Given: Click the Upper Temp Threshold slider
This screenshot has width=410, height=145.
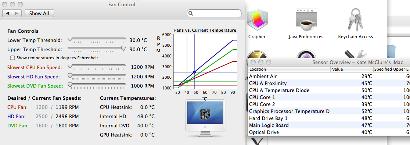Looking at the screenshot, I should pyautogui.click(x=97, y=49).
